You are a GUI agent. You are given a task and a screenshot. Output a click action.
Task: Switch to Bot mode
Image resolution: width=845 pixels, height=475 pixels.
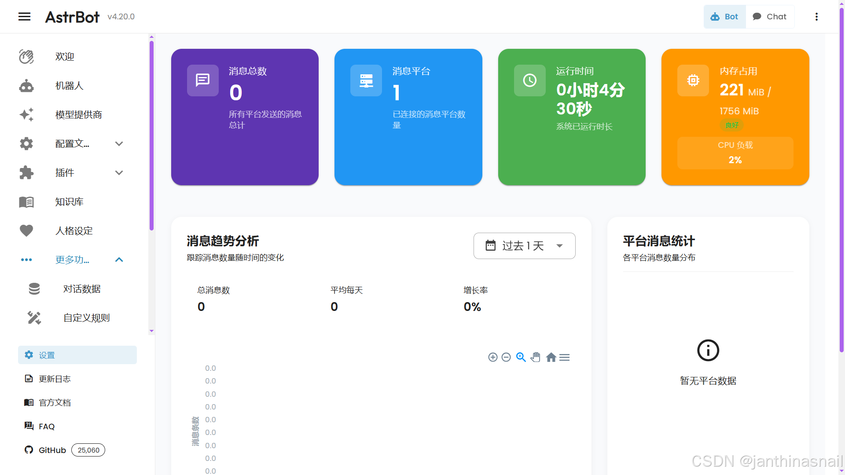724,17
